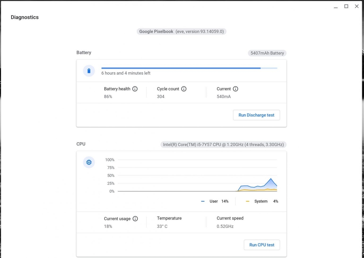Select the CPU section header
This screenshot has height=258, width=364.
(81, 144)
